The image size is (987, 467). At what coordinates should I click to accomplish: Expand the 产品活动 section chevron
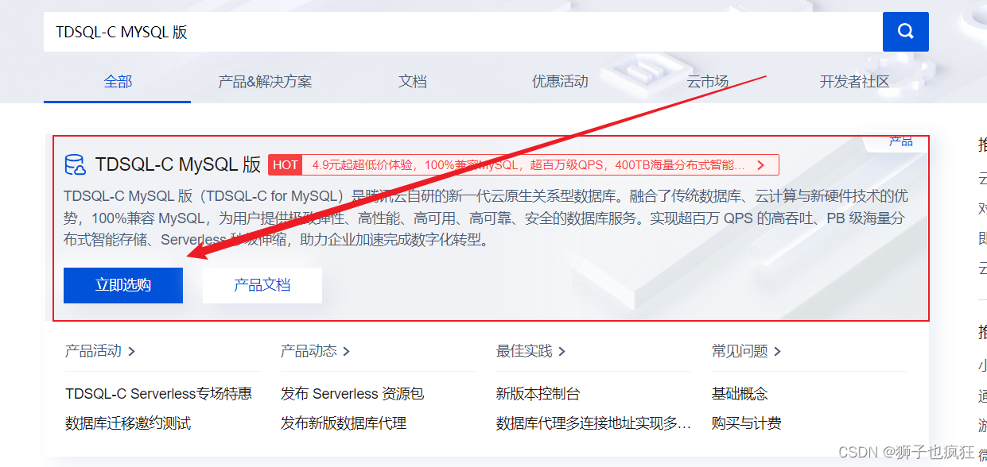[132, 351]
